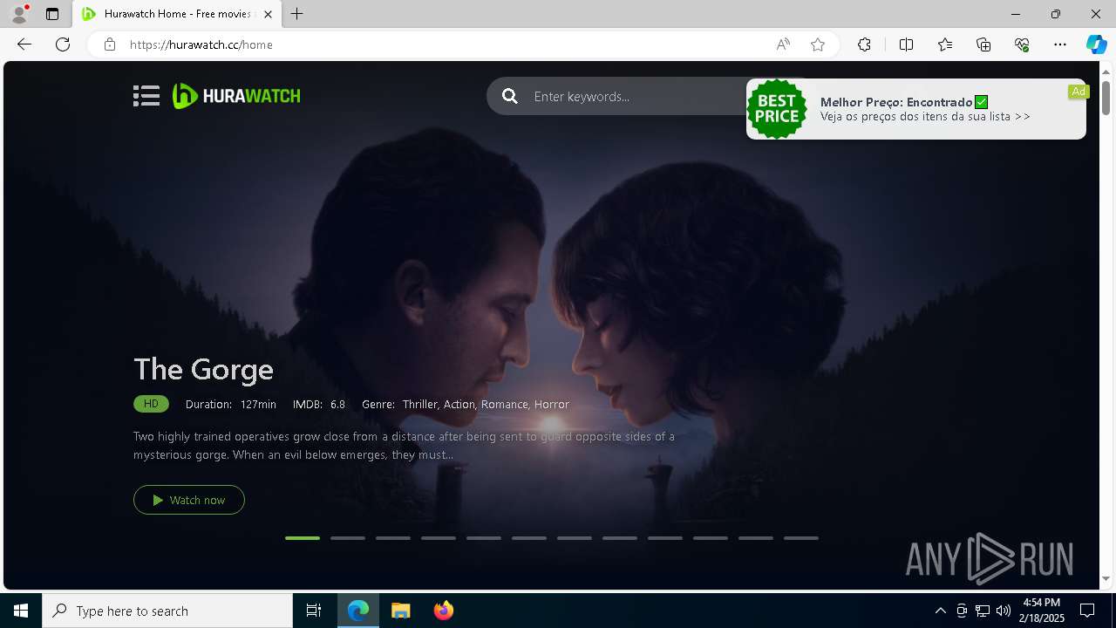Viewport: 1116px width, 628px height.
Task: Jump to the second slide indicator
Action: tap(348, 538)
